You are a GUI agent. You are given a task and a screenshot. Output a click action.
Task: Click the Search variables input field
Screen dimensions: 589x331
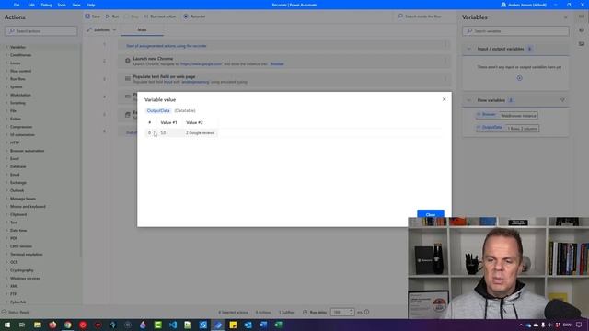click(x=515, y=31)
